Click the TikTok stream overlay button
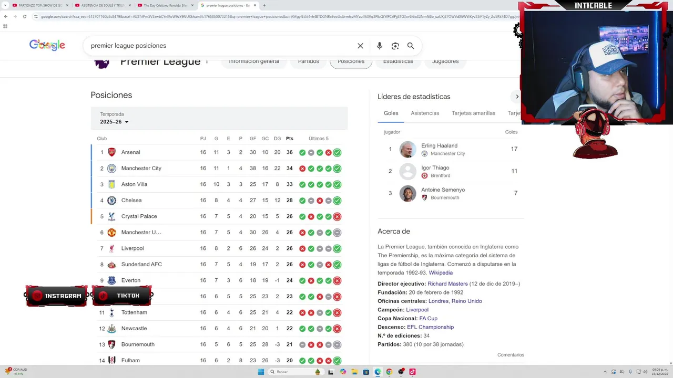673x378 pixels. click(x=123, y=296)
